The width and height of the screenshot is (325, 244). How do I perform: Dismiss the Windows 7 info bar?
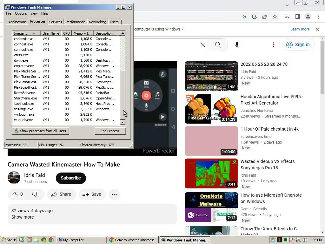point(317,29)
